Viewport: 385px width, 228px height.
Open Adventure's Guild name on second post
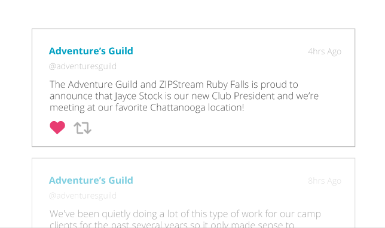[x=91, y=180]
